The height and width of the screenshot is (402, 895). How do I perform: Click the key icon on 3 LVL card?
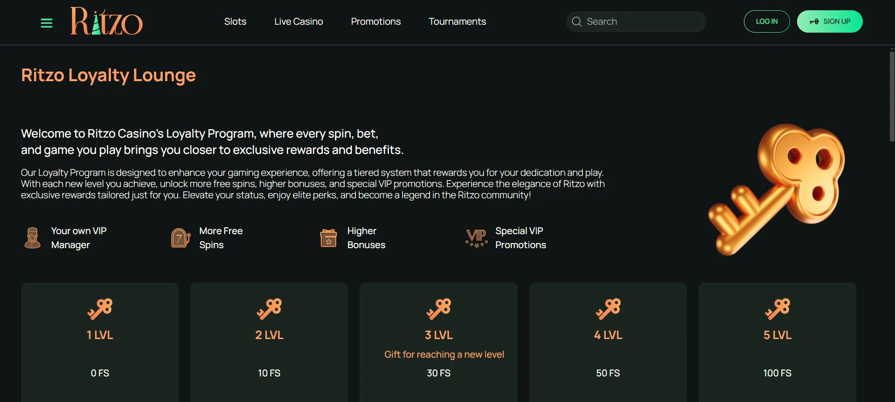(438, 309)
